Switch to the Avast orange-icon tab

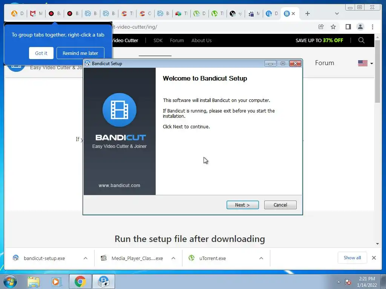(x=17, y=14)
